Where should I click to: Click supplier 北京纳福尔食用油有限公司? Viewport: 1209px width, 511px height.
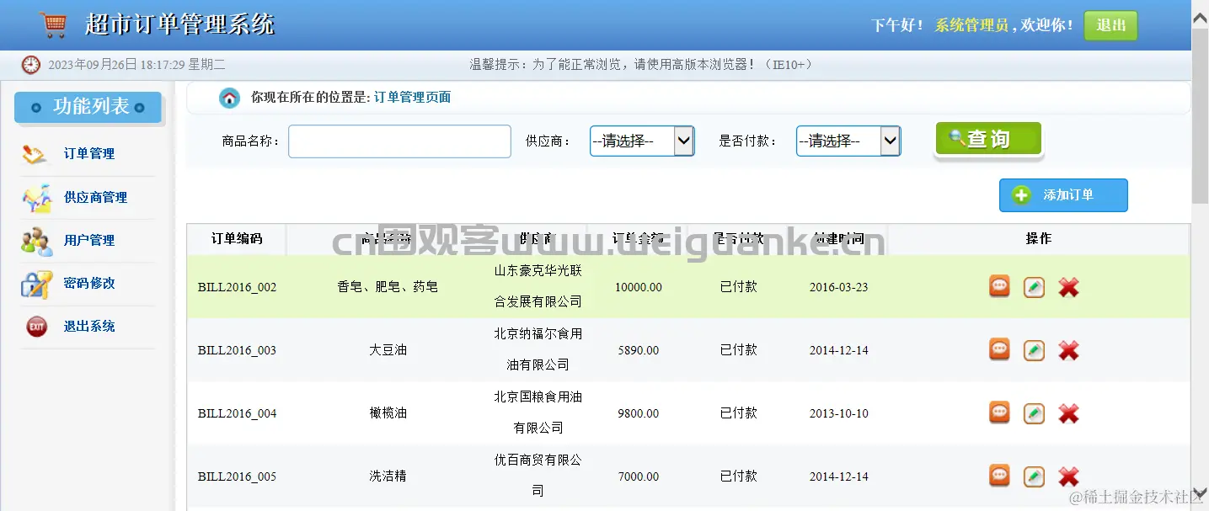538,349
